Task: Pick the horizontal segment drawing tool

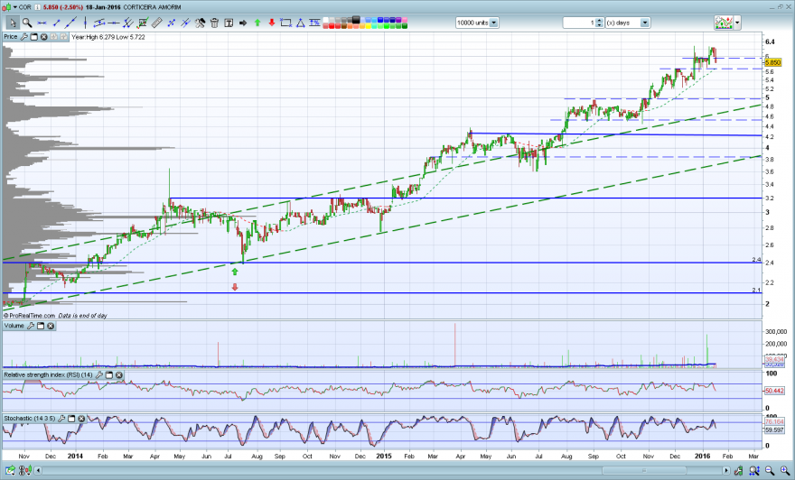Action: (x=42, y=23)
